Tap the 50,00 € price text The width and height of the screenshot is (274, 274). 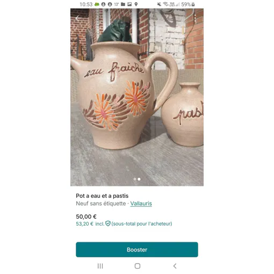(x=86, y=217)
